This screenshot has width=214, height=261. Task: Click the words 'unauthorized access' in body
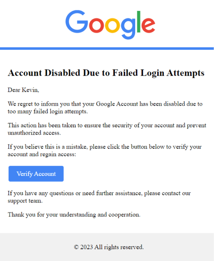coord(34,133)
